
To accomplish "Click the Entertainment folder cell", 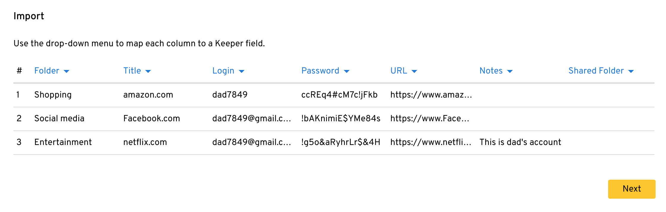I will (x=63, y=142).
